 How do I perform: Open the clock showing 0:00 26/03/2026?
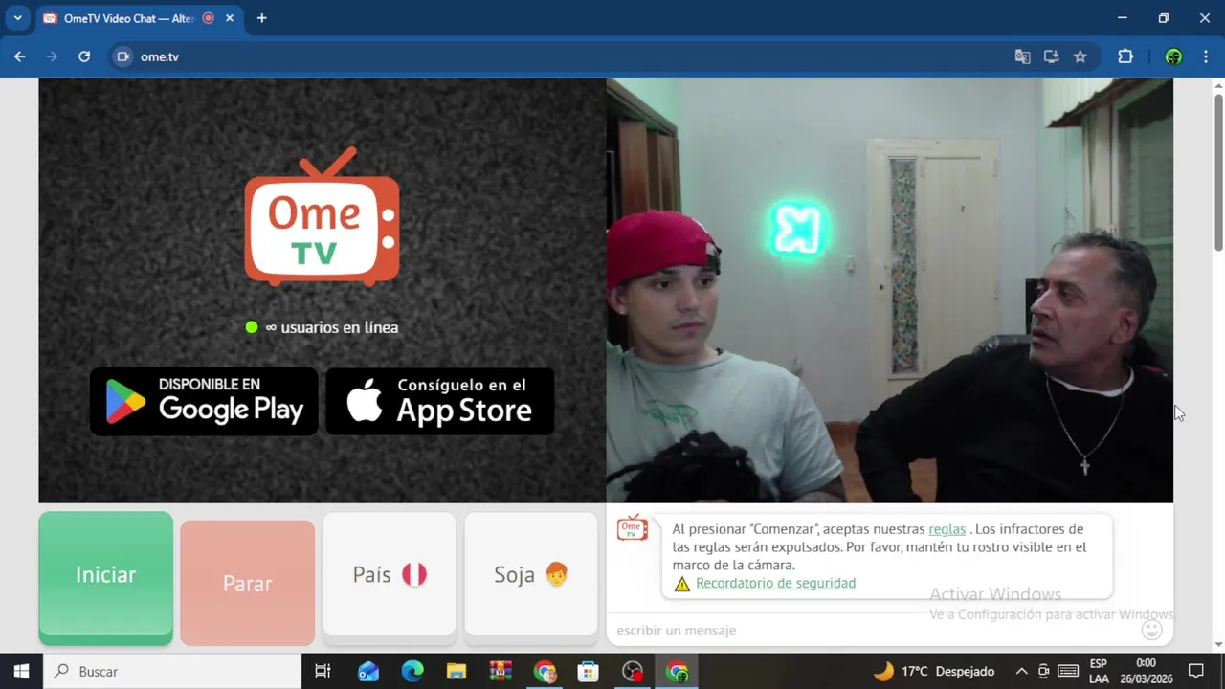tap(1146, 671)
